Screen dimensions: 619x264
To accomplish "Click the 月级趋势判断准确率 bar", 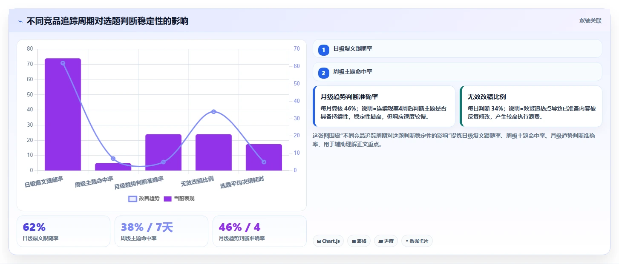I will pyautogui.click(x=163, y=152).
